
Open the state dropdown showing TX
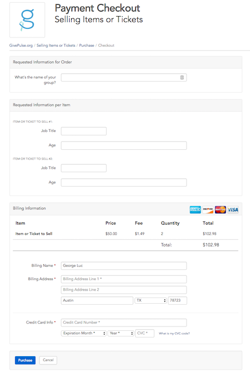click(x=151, y=301)
